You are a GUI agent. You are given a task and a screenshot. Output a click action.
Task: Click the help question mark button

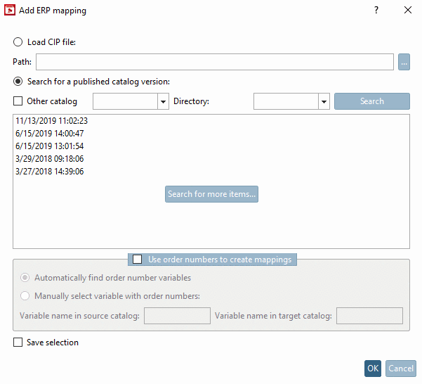point(376,11)
